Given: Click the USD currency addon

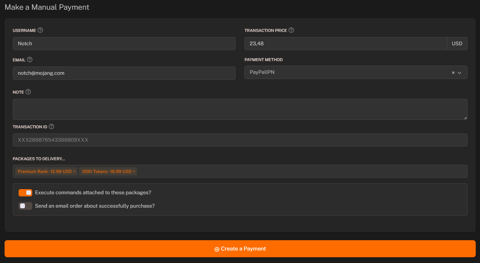Looking at the screenshot, I should click(x=457, y=43).
